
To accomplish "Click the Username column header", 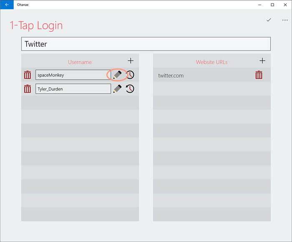I will (80, 62).
